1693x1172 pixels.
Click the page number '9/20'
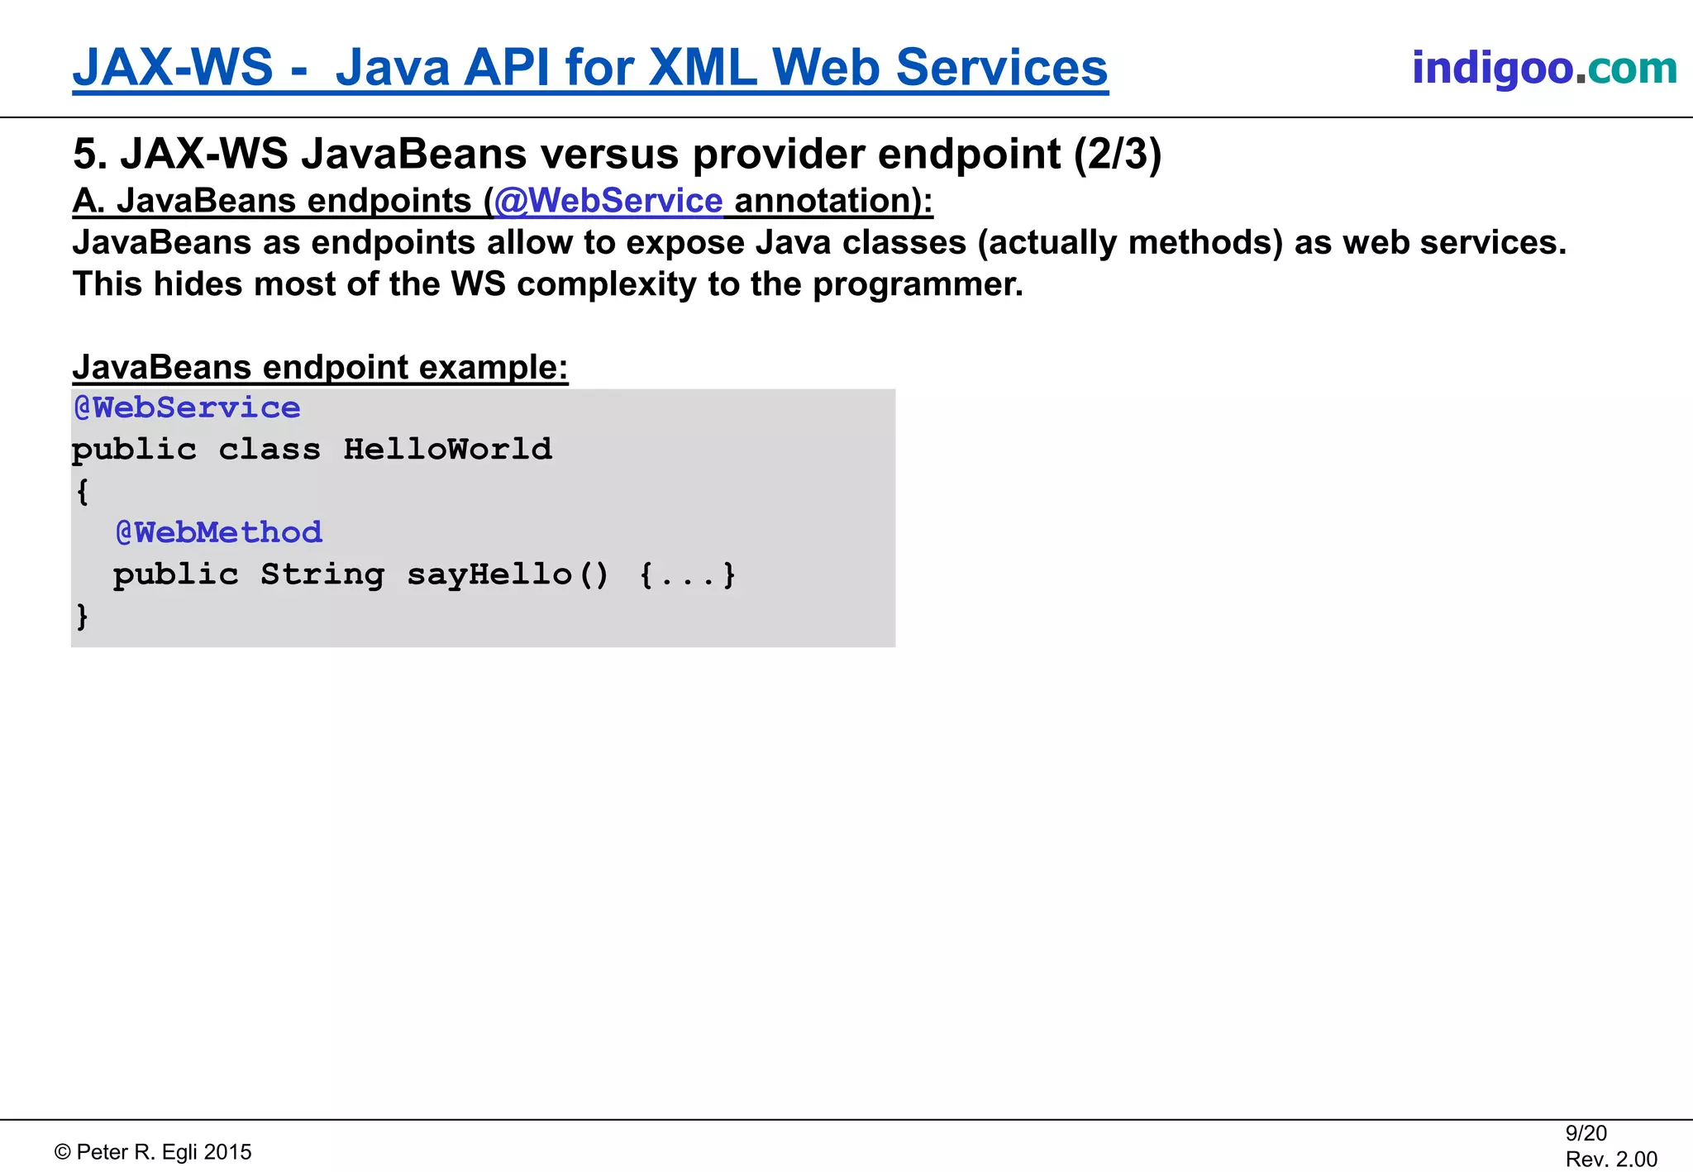tap(1586, 1133)
